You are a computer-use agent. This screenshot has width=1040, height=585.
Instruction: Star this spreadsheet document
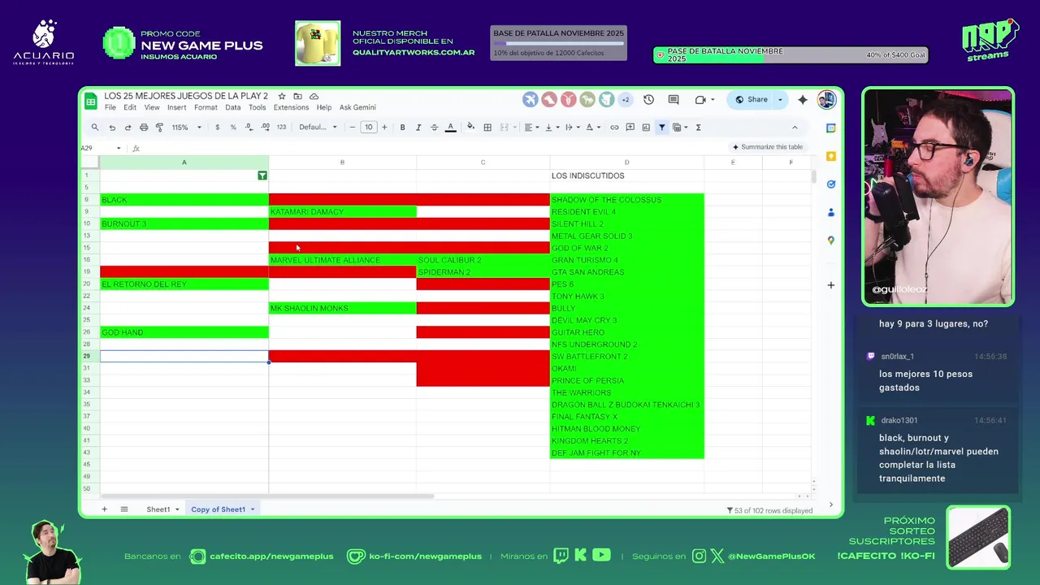pos(282,96)
